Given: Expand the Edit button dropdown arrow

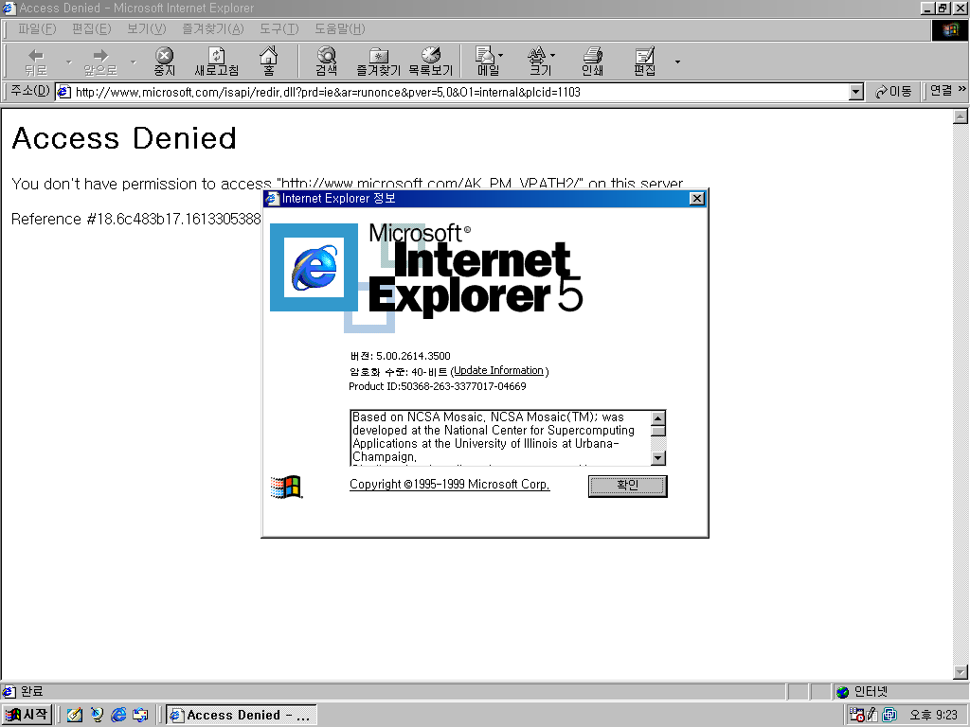Looking at the screenshot, I should tap(677, 62).
